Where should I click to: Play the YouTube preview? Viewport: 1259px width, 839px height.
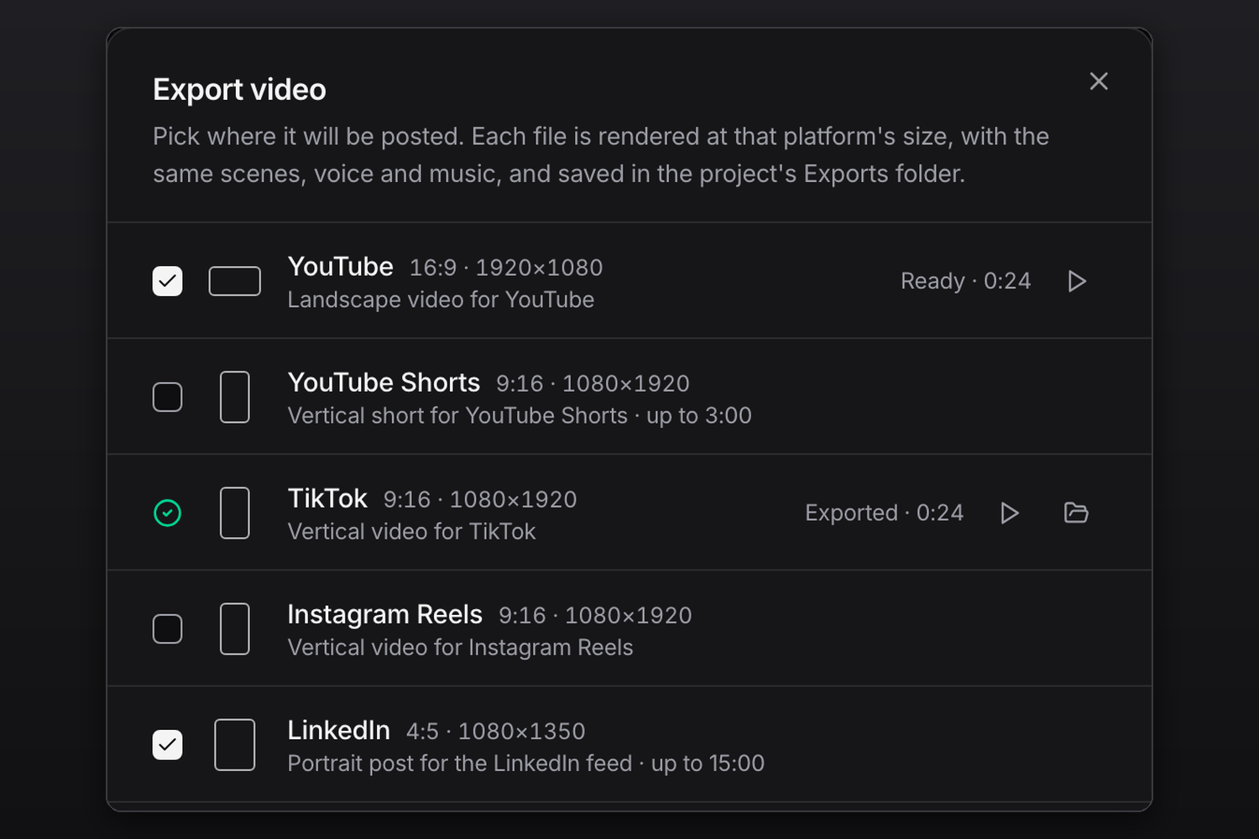click(x=1077, y=281)
